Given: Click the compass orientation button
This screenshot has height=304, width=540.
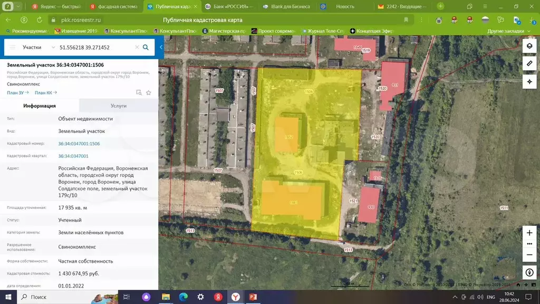Looking at the screenshot, I should tap(529, 273).
